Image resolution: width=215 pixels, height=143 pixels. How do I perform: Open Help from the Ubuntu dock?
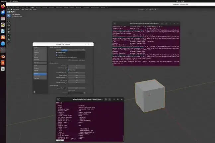tap(3, 44)
